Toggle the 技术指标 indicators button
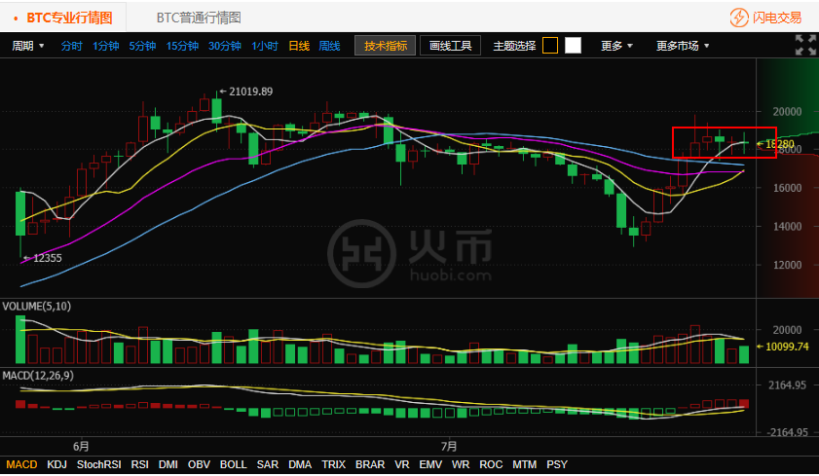819x476 pixels. click(x=385, y=46)
